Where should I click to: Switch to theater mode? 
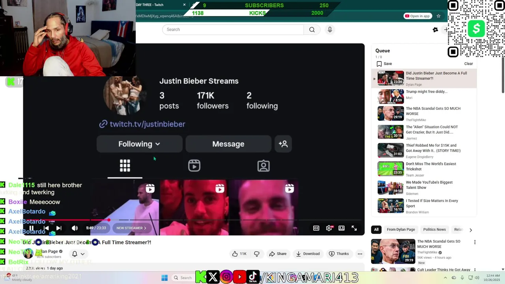[x=342, y=228]
